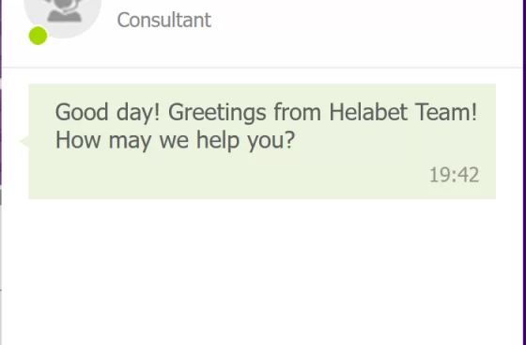Viewport: 526px width, 345px height.
Task: Click the consultant headset avatar icon
Action: coord(63,15)
